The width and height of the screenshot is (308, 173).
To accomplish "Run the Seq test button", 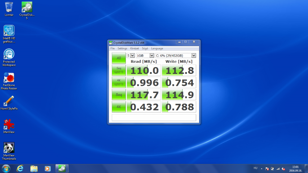I will (x=119, y=94).
